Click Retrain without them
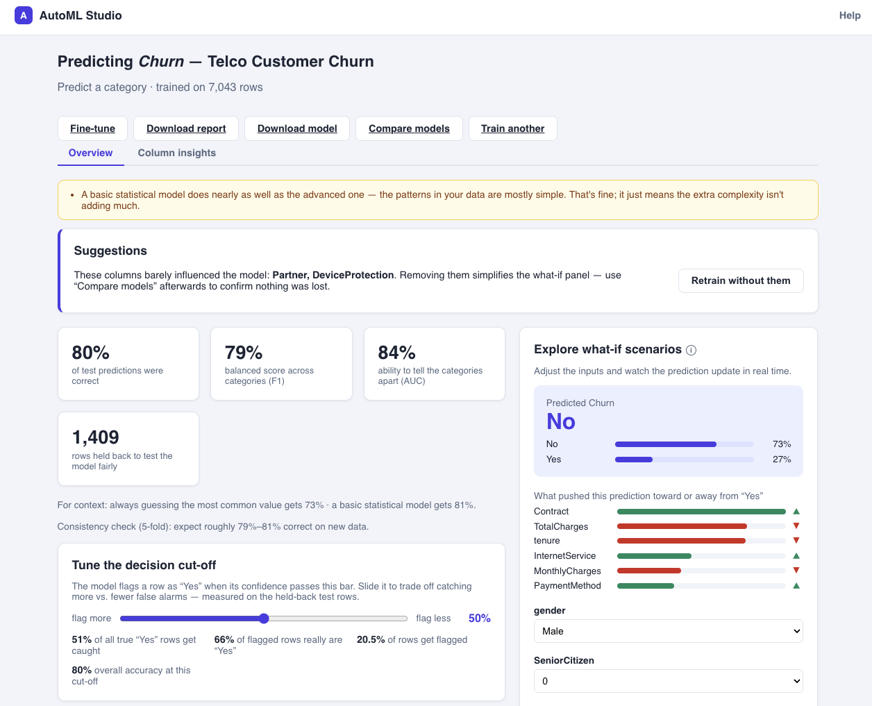 741,280
